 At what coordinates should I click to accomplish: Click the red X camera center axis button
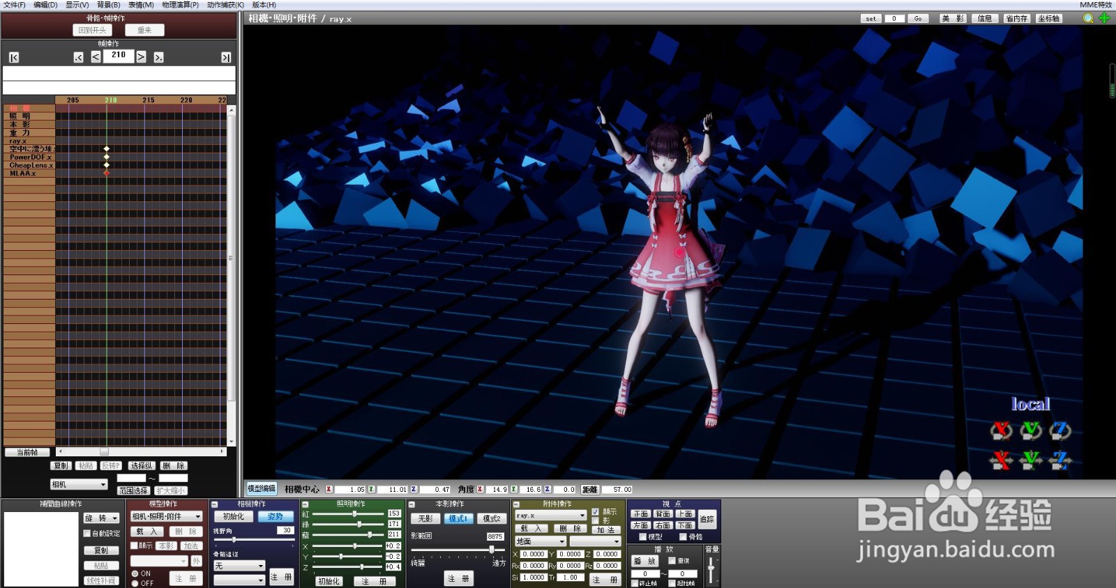tap(329, 490)
